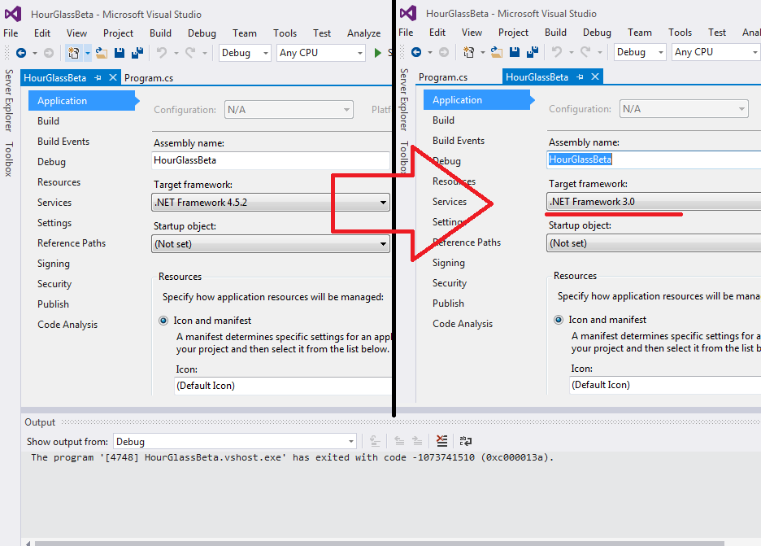Image resolution: width=761 pixels, height=546 pixels.
Task: Select Icon and manifest radio in right window
Action: (x=559, y=320)
